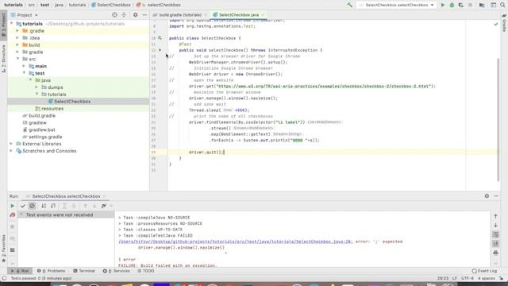
Task: Open Project panel settings gear
Action: click(136, 15)
